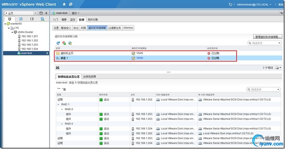Image resolution: width=285 pixels, height=149 pixels.
Task: Sort by the 名称 column header
Action: click(93, 48)
